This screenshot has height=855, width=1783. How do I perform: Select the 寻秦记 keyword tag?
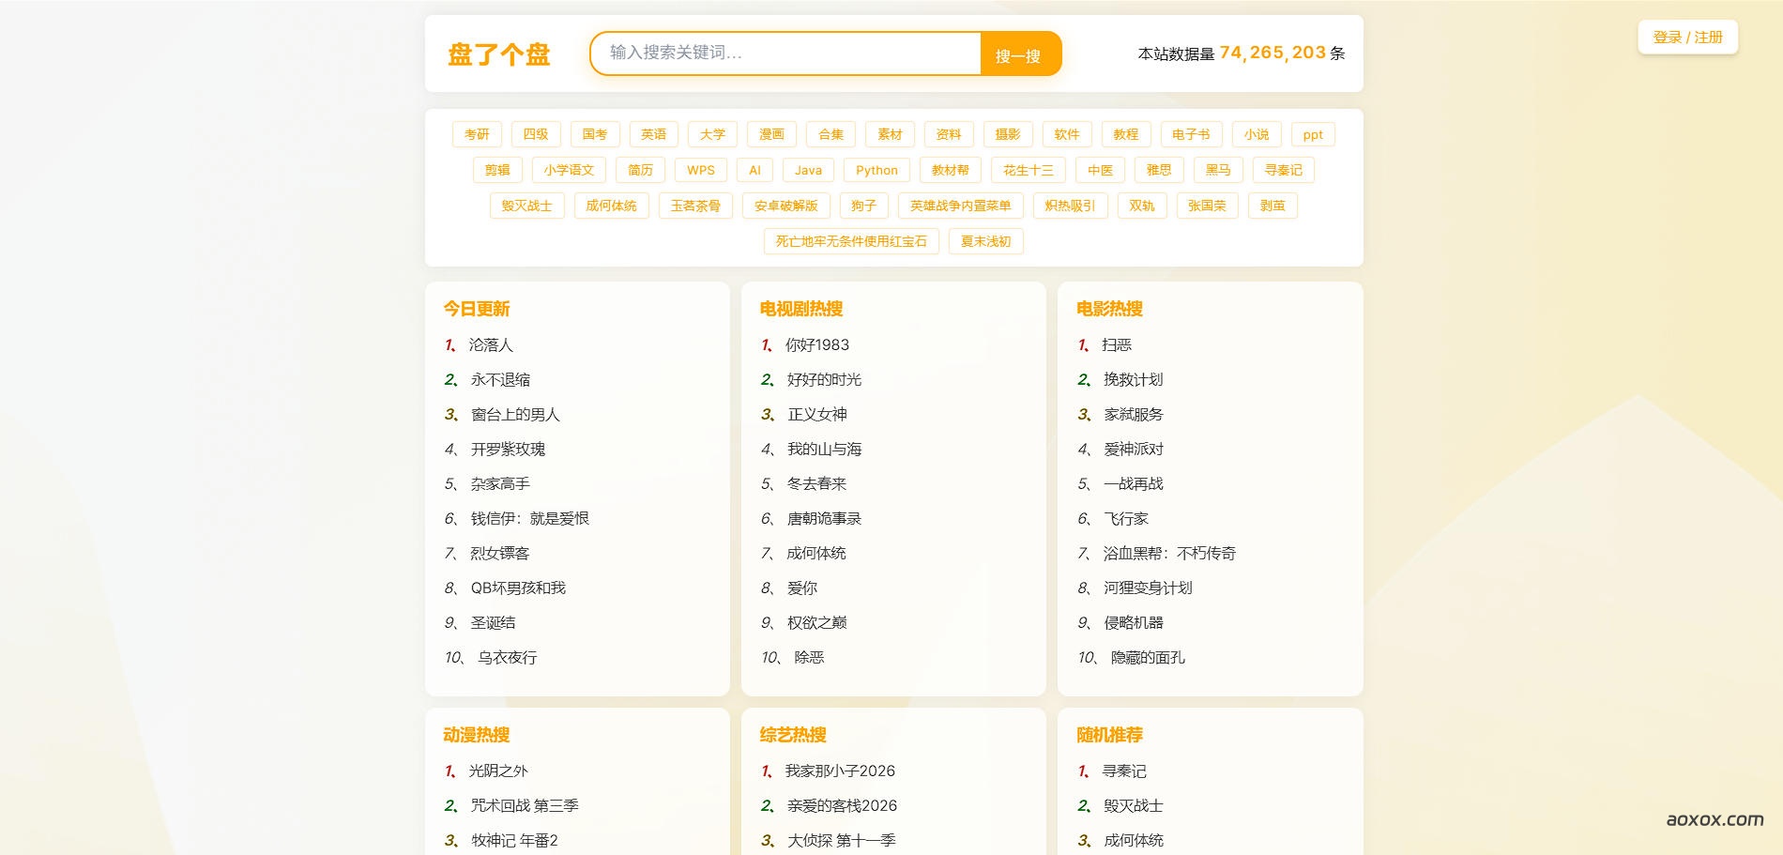[1284, 170]
